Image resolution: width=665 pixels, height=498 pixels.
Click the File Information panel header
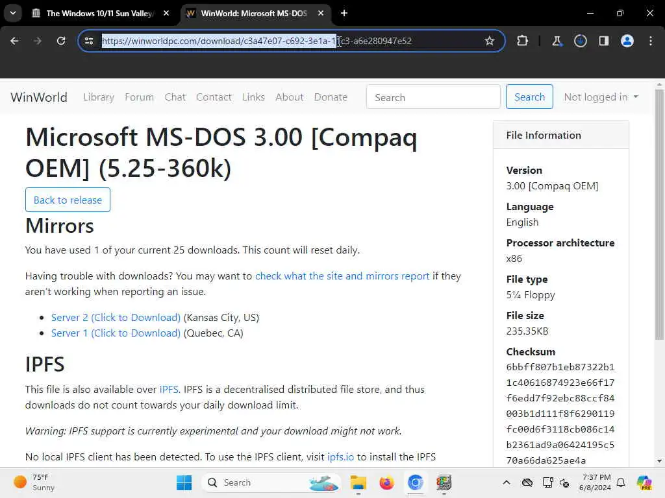tap(560, 135)
